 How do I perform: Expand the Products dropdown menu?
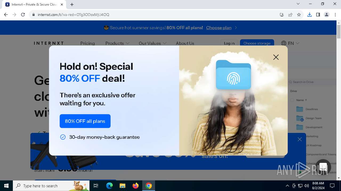click(x=117, y=43)
